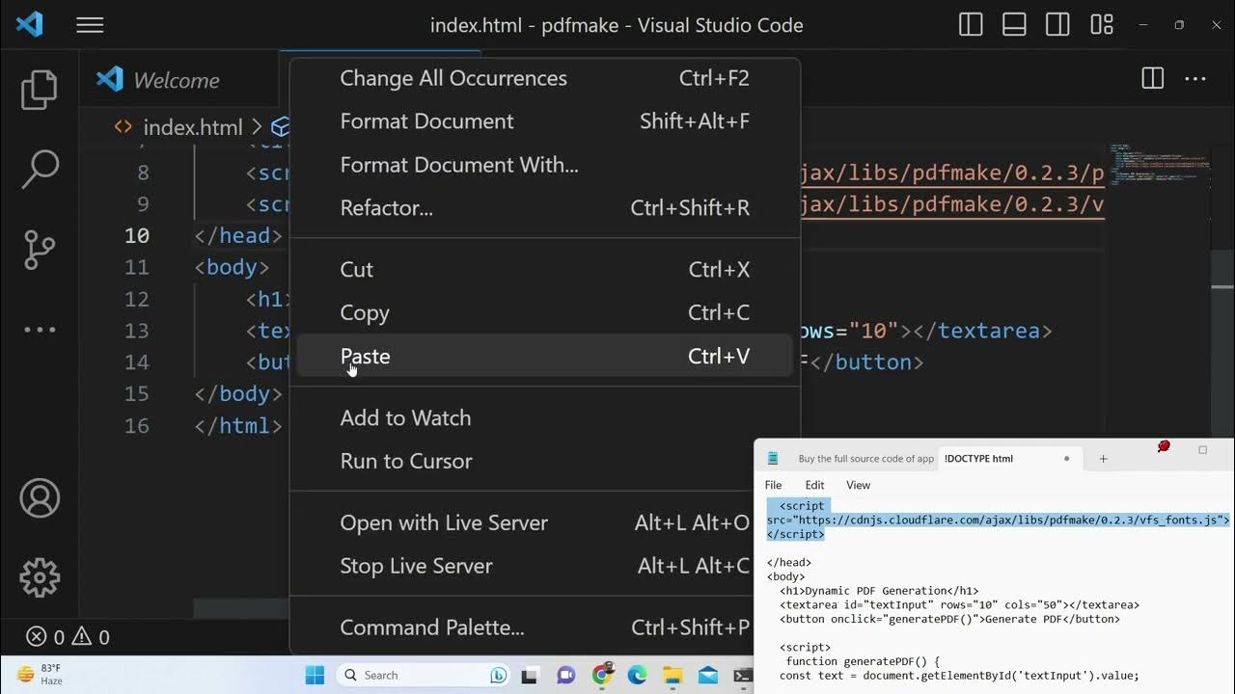Open the hamburger application menu
Viewport: 1235px width, 694px height.
coord(90,25)
